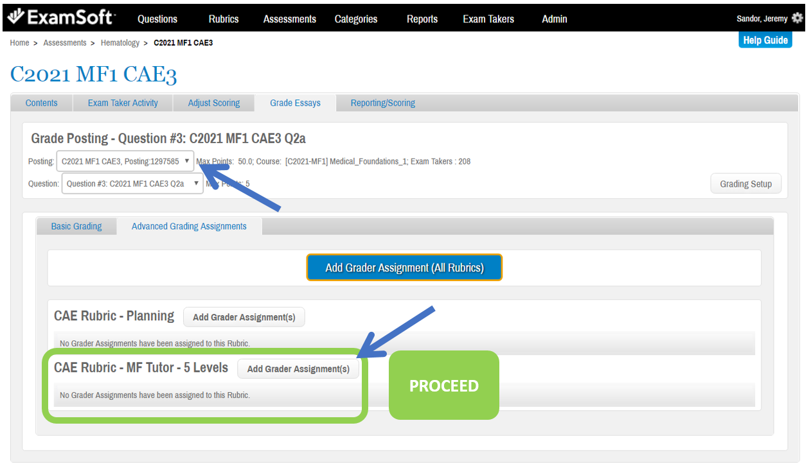This screenshot has width=811, height=466.
Task: Switch to the Reporting/Scoring tab
Action: click(383, 103)
